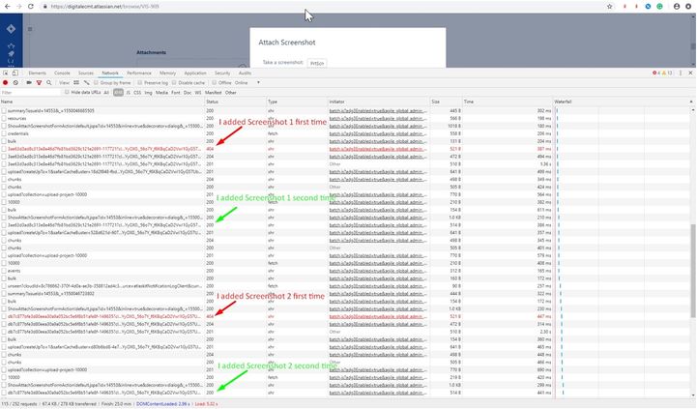Activate the DevTools inspect element picker
This screenshot has width=697, height=409.
pyautogui.click(x=6, y=73)
